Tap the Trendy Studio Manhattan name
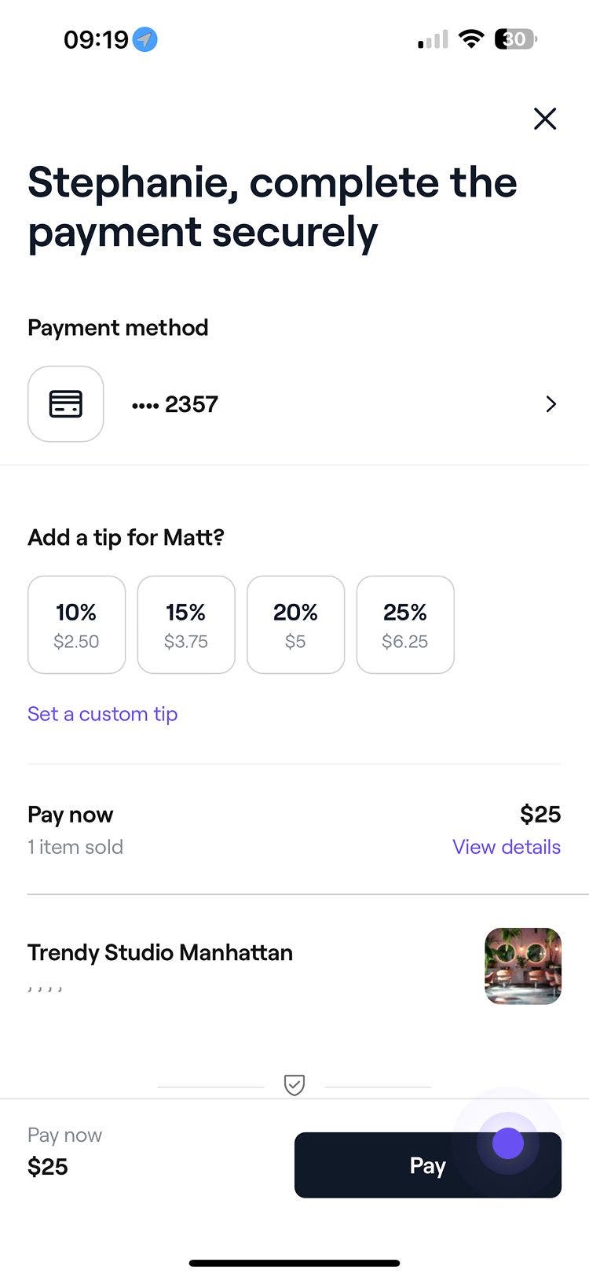The height and width of the screenshot is (1277, 589). (x=160, y=952)
